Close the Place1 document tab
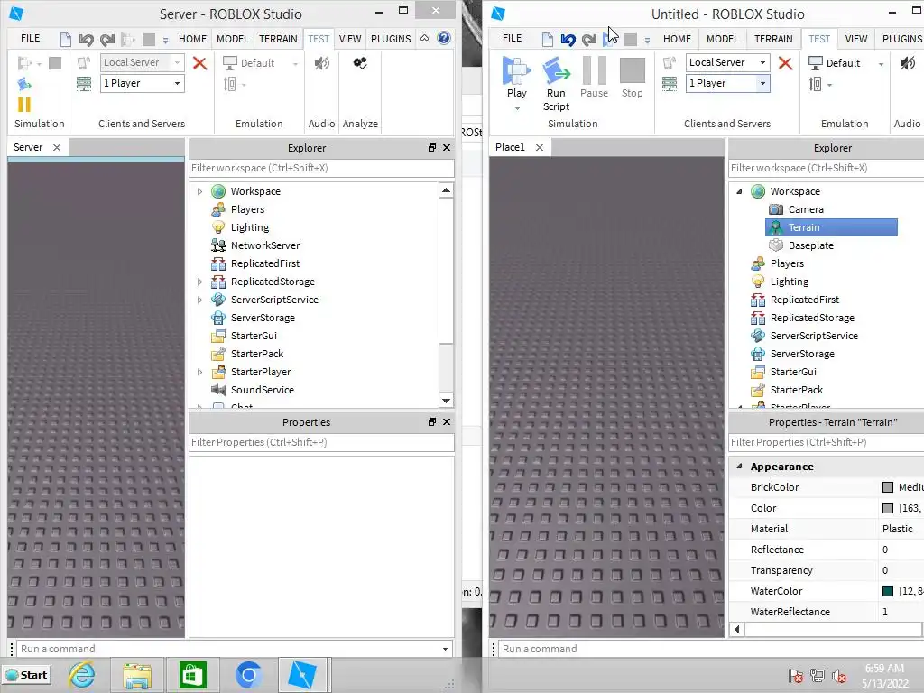Screen dimensions: 924x693 [540, 147]
